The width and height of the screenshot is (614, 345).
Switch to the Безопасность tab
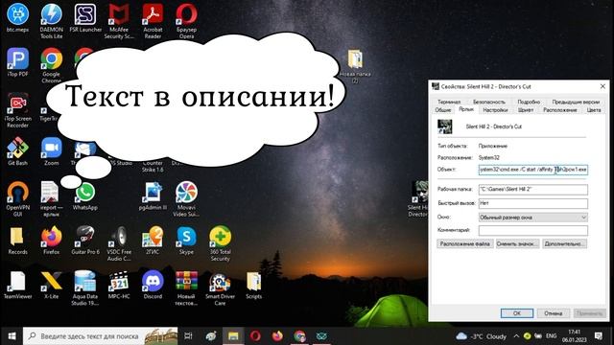(x=489, y=102)
